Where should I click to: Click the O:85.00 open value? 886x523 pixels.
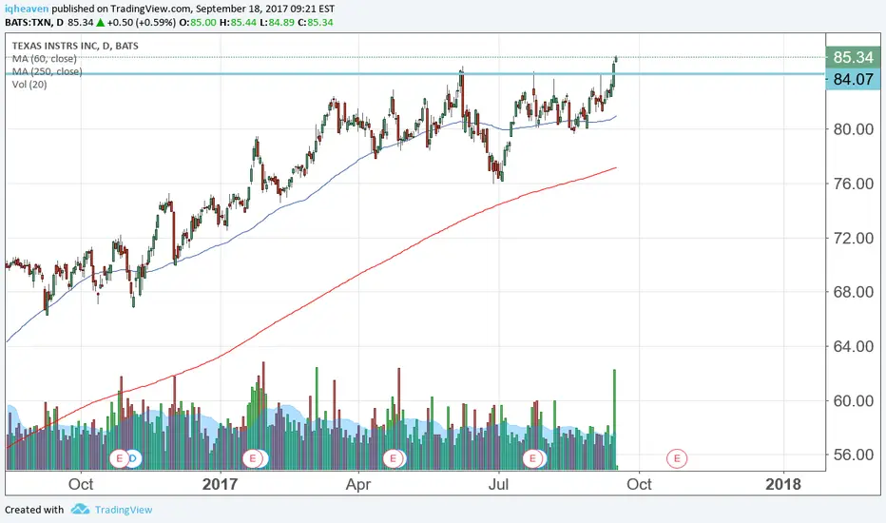pos(198,23)
